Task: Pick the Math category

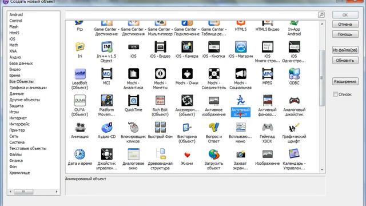Action: 14,45
